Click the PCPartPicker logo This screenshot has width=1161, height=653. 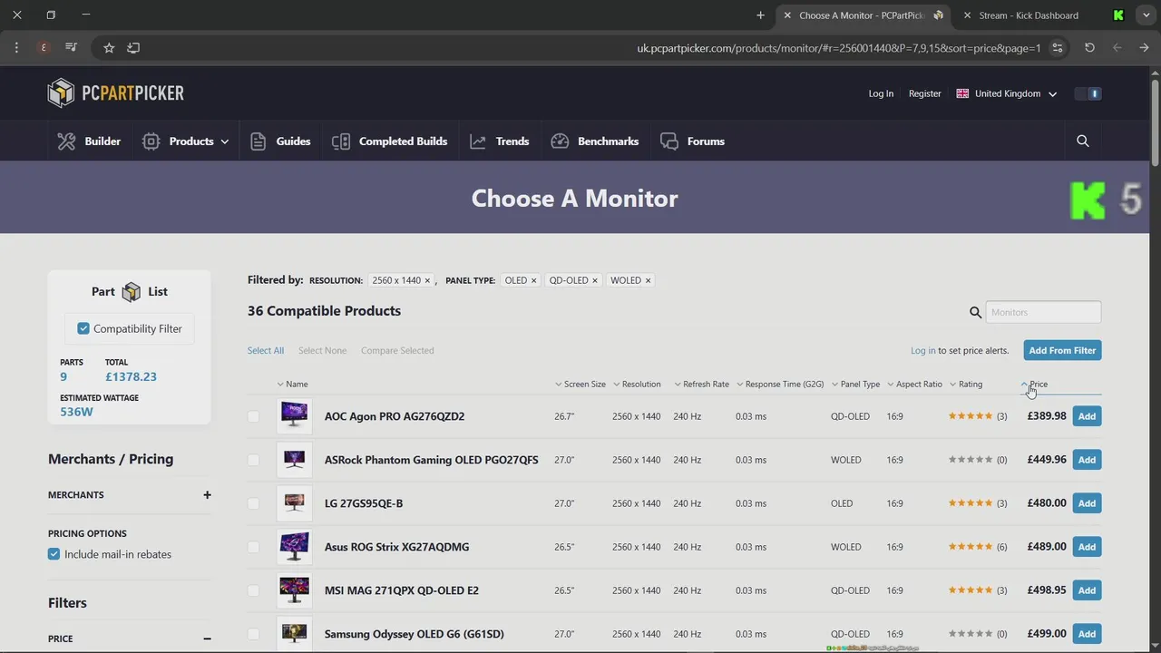116,93
